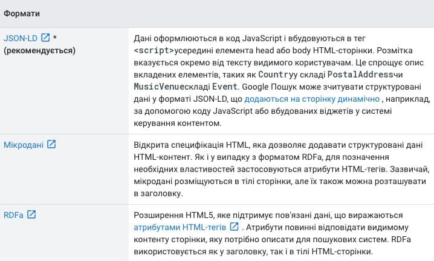
Task: Open the RDFa link
Action: (x=13, y=215)
